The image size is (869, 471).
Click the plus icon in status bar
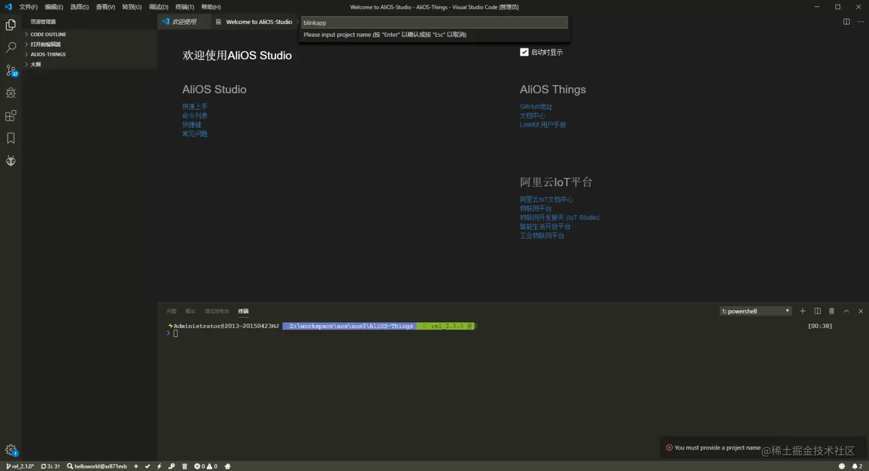(136, 466)
